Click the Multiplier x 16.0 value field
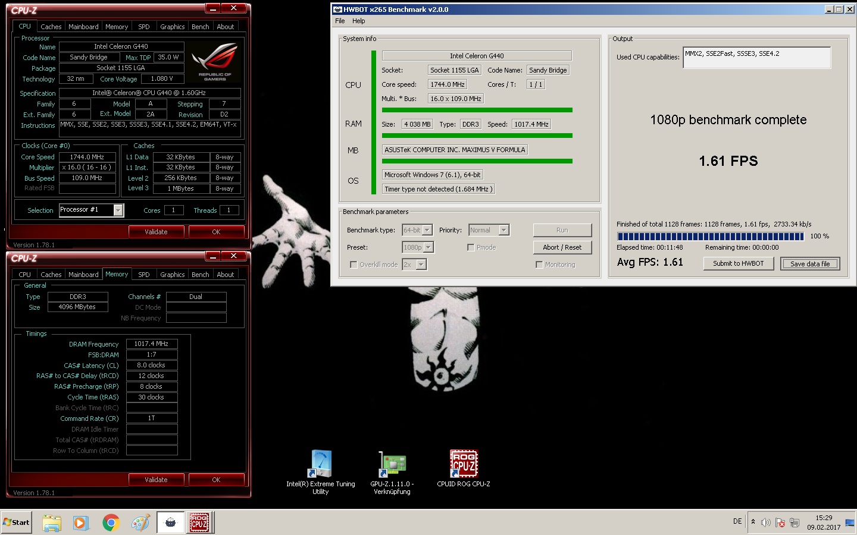 (x=87, y=168)
